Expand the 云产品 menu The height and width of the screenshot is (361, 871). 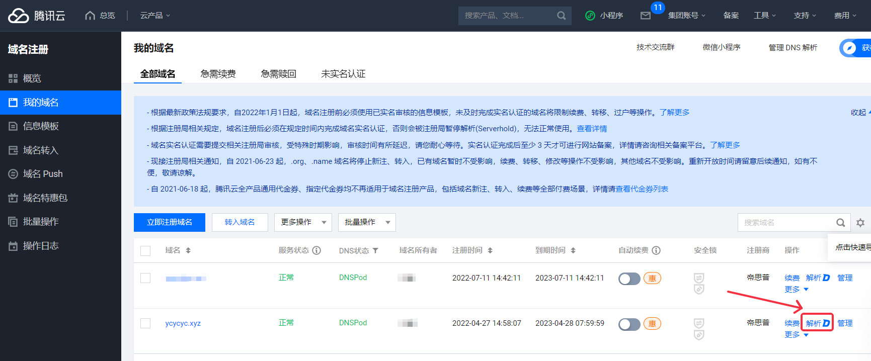coord(155,16)
